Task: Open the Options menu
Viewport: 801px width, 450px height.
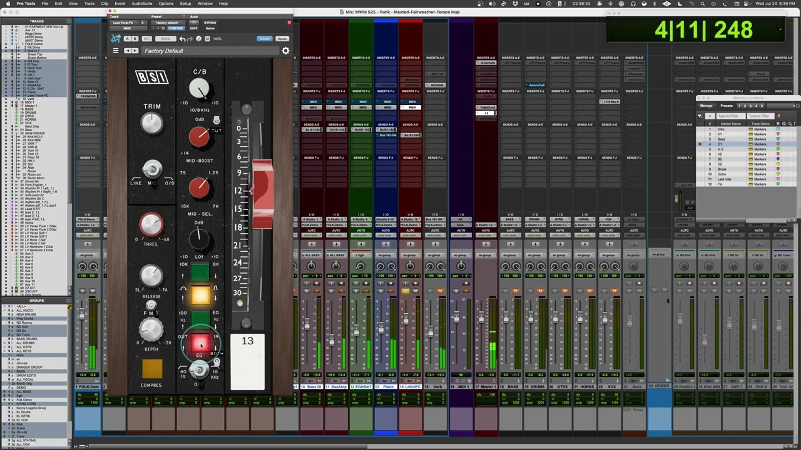Action: click(x=166, y=4)
